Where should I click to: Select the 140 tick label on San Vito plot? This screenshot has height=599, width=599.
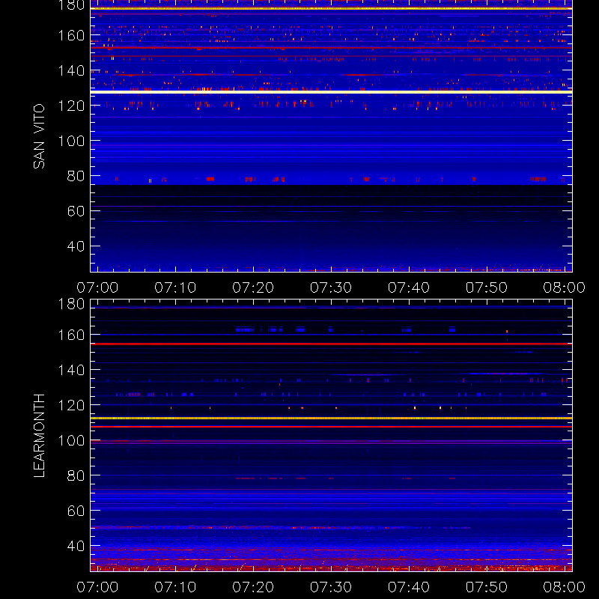click(x=71, y=70)
